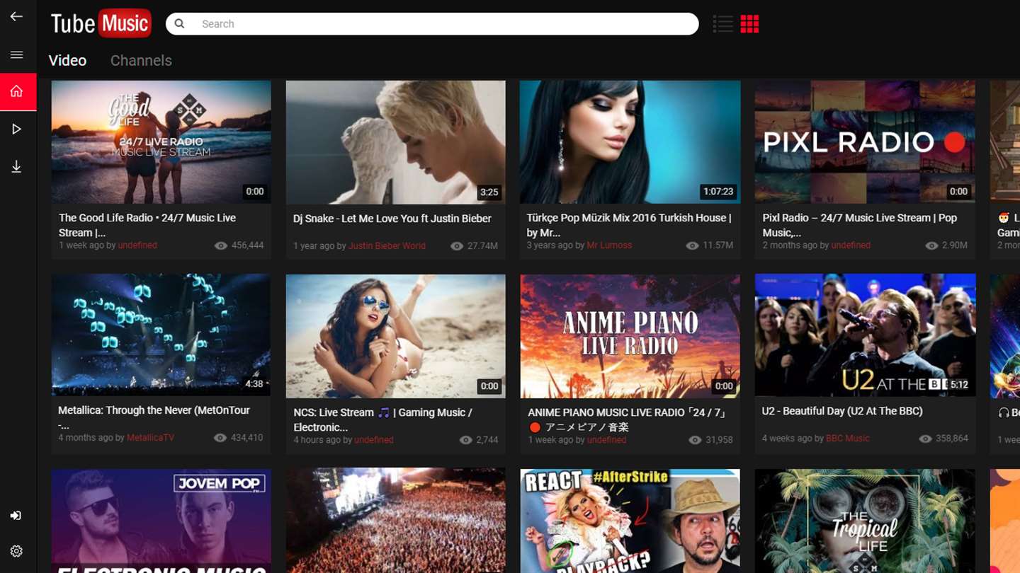Click undefined channel under Anime Piano
This screenshot has width=1020, height=573.
coord(606,440)
